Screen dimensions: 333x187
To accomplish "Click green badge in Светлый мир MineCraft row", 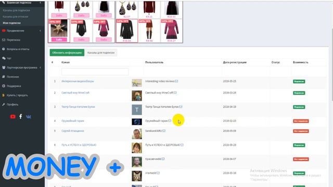I will tap(299, 93).
